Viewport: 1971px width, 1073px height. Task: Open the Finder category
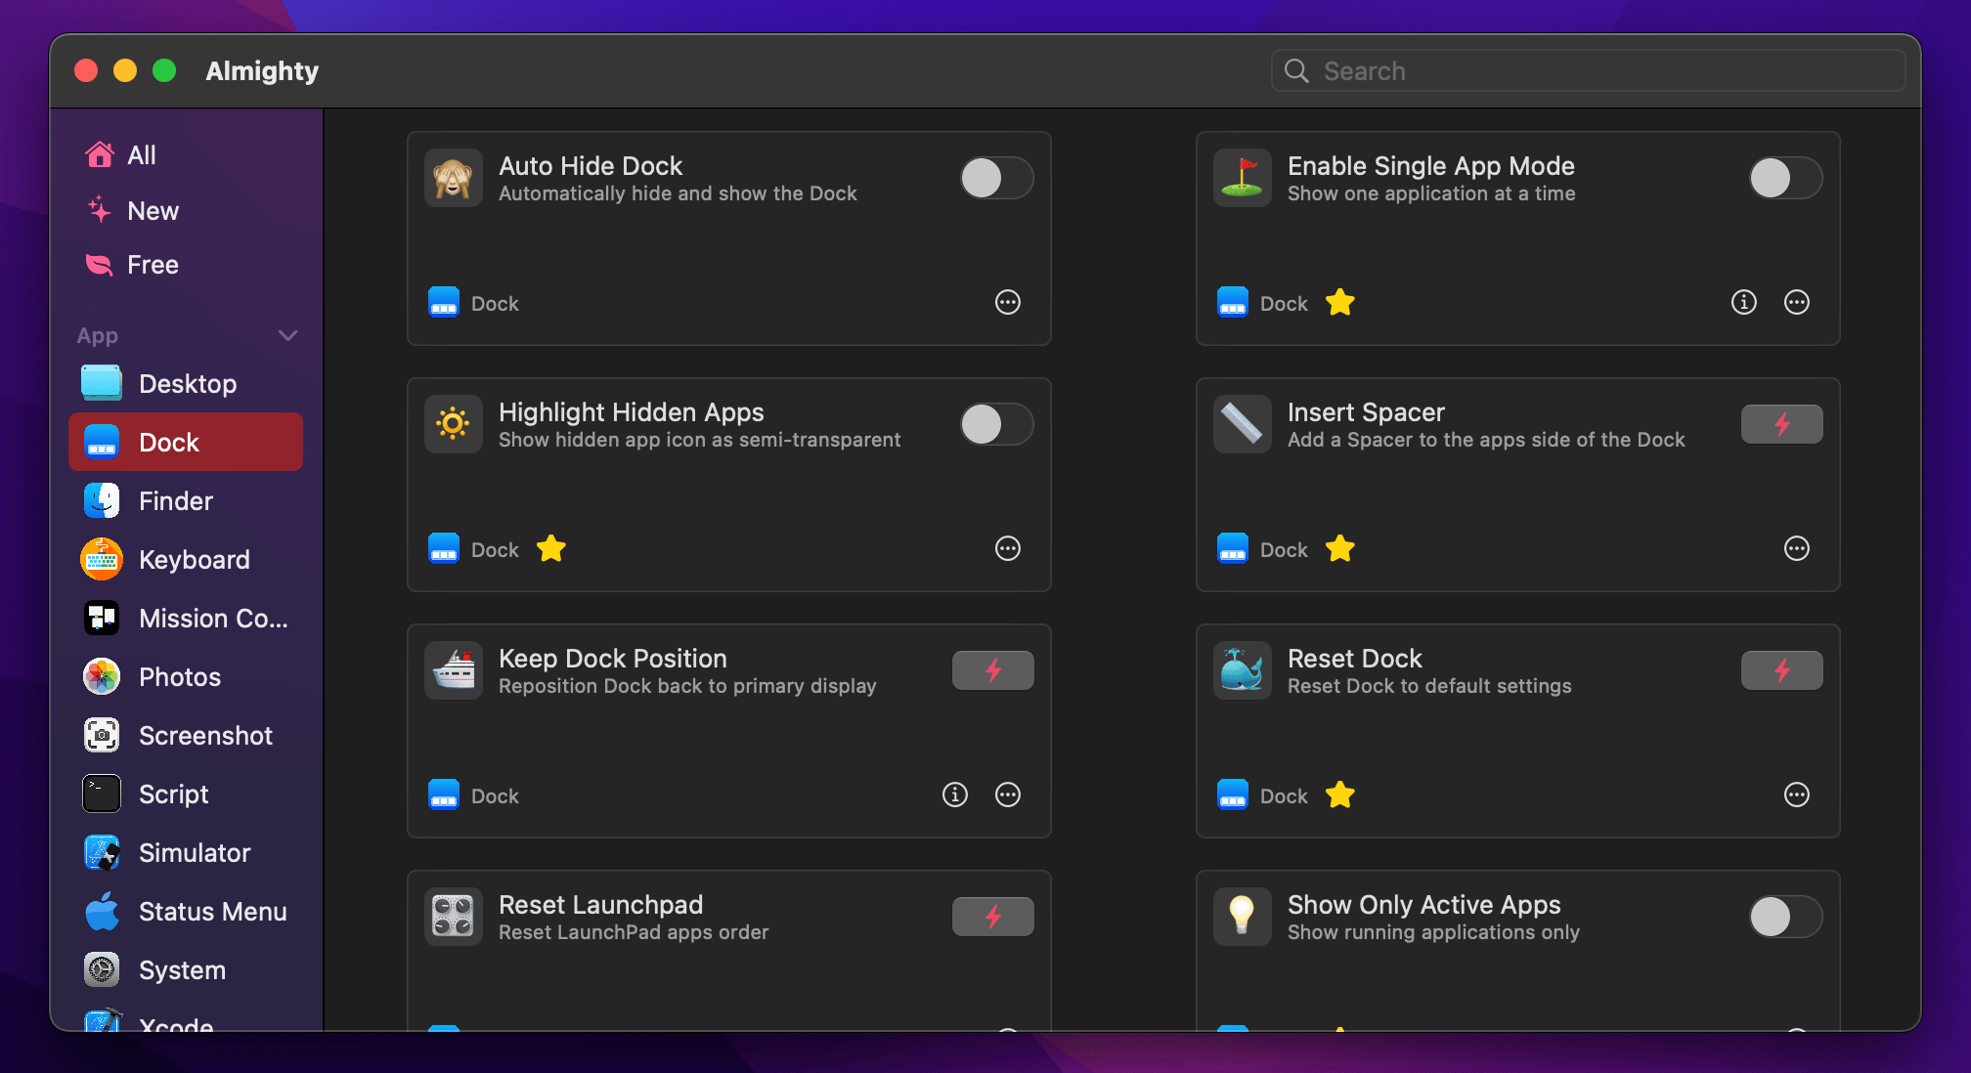click(186, 500)
